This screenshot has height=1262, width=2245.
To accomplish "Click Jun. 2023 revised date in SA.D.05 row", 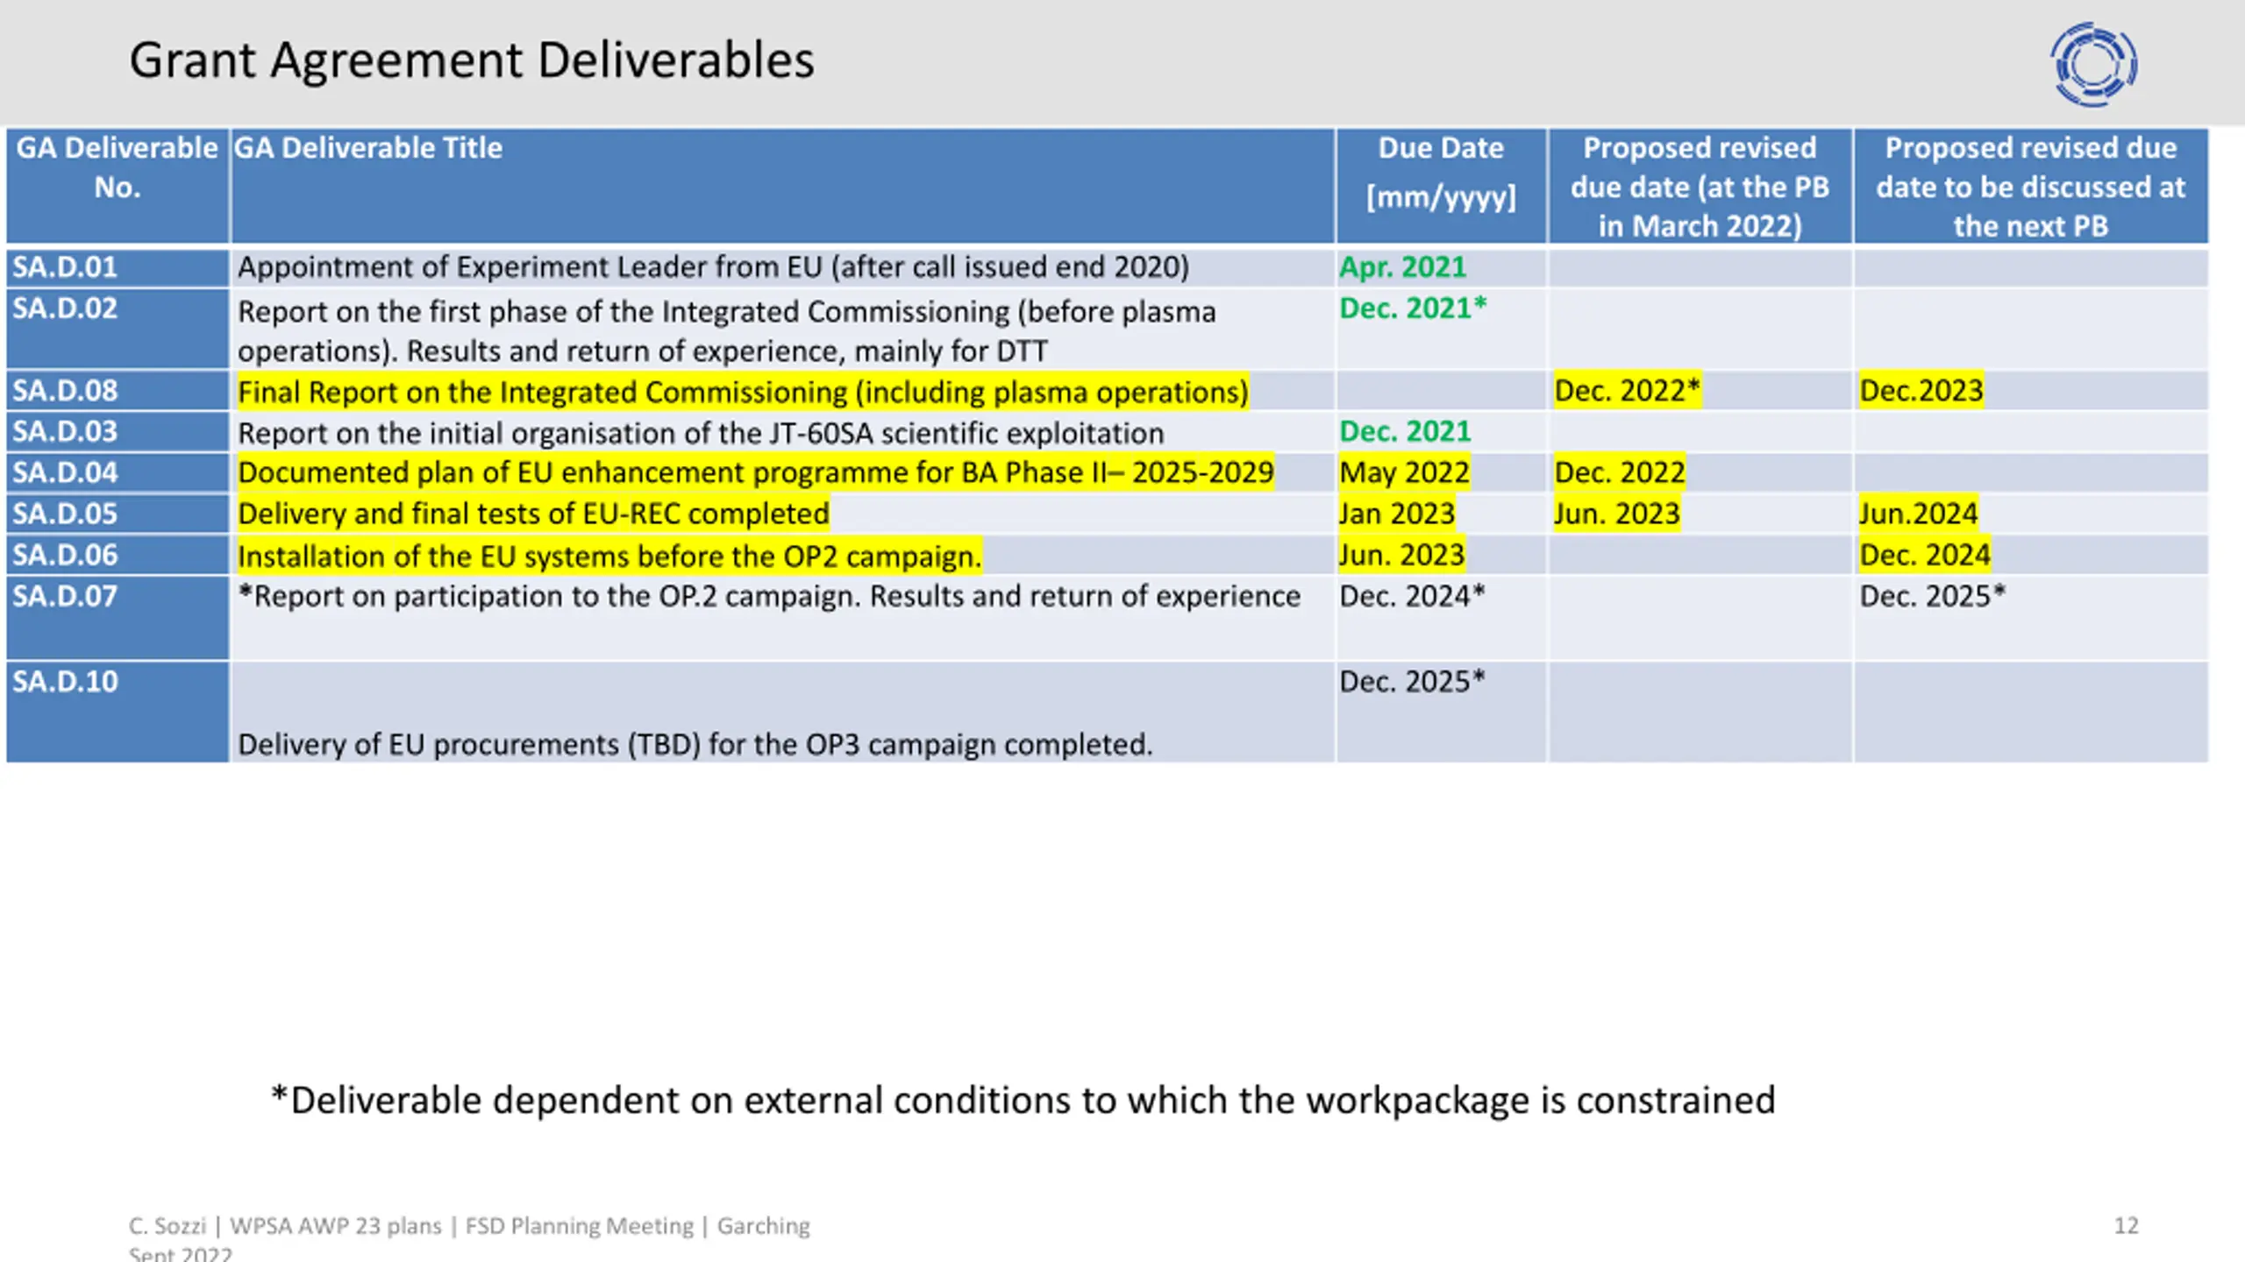I will coord(1617,514).
